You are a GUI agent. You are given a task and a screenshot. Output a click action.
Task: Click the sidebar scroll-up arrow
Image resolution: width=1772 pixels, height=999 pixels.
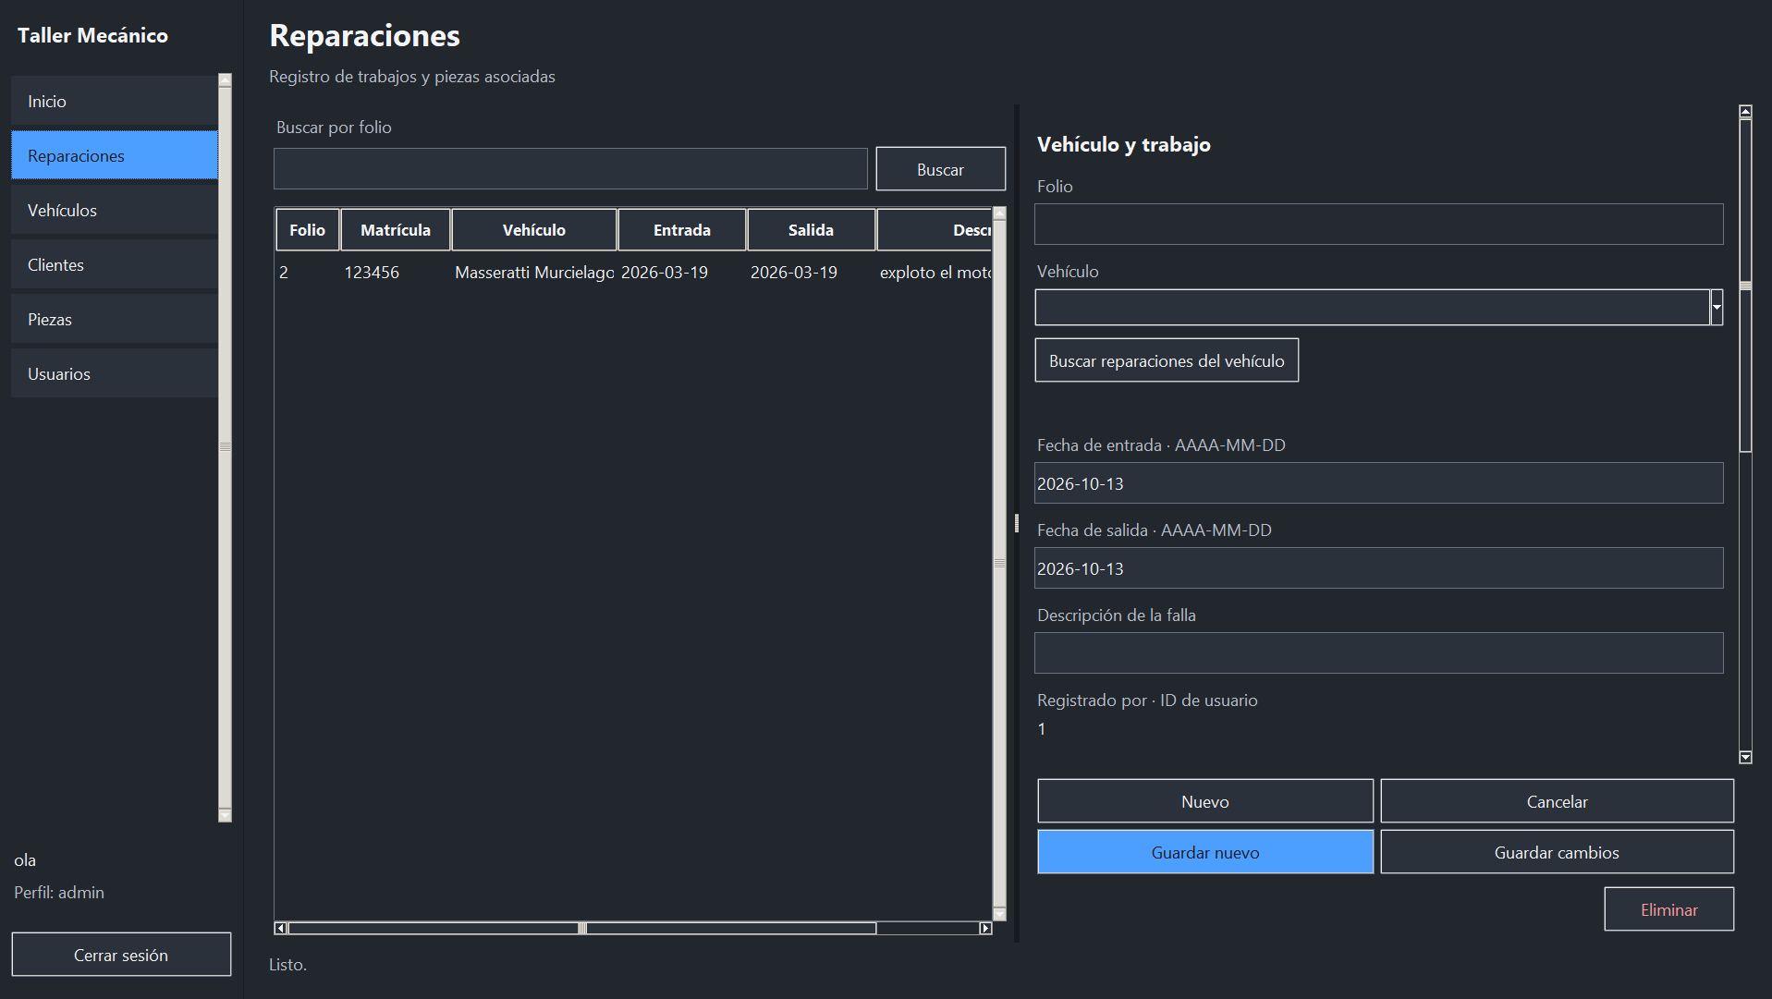tap(225, 80)
